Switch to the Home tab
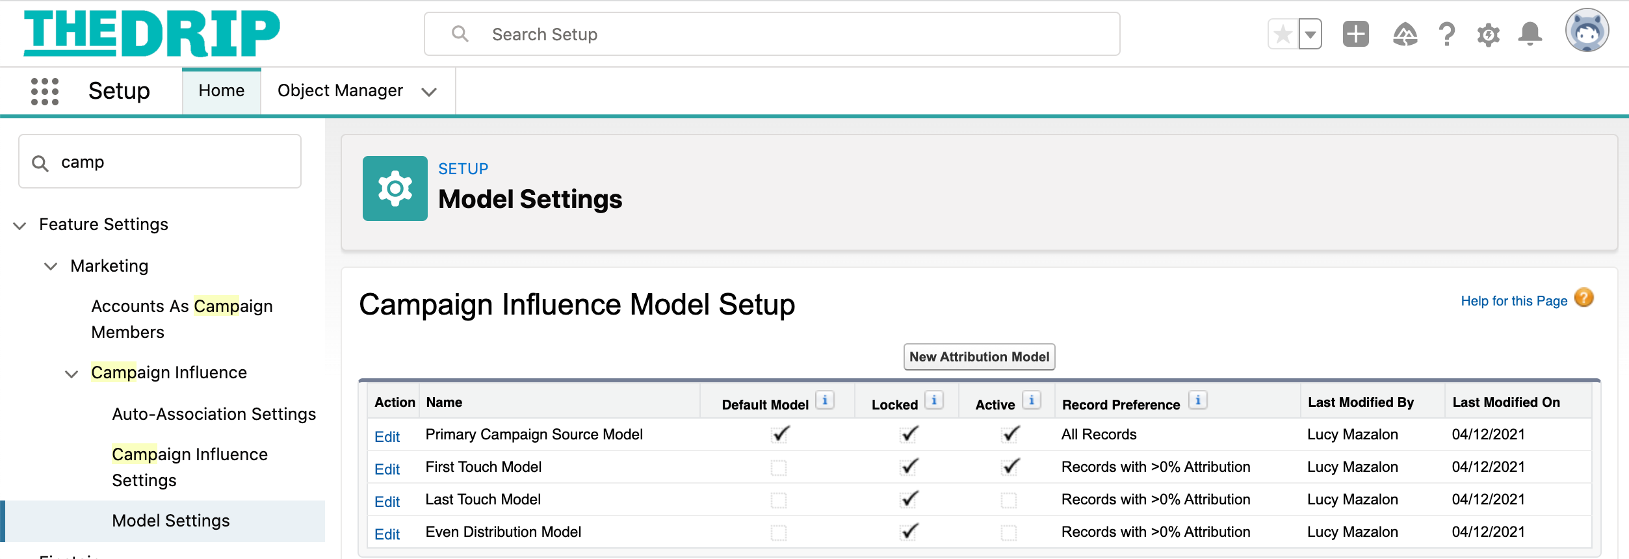Viewport: 1629px width, 559px height. (222, 91)
